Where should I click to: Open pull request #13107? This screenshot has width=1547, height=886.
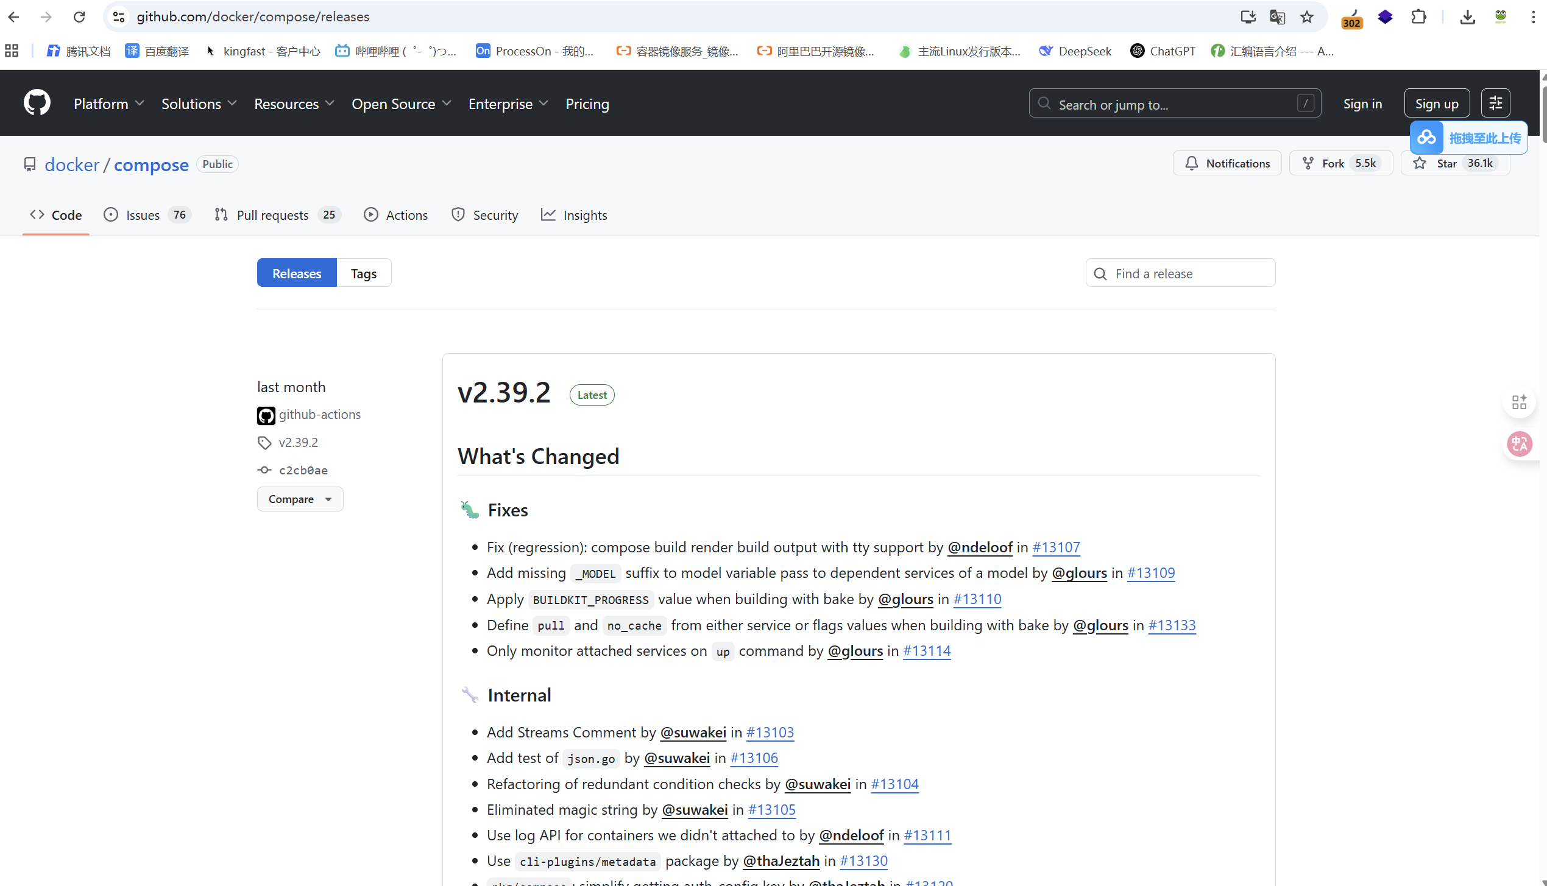click(1056, 547)
